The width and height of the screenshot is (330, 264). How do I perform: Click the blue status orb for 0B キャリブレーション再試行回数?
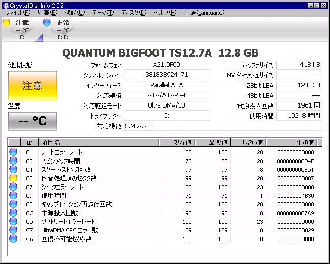pos(13,204)
